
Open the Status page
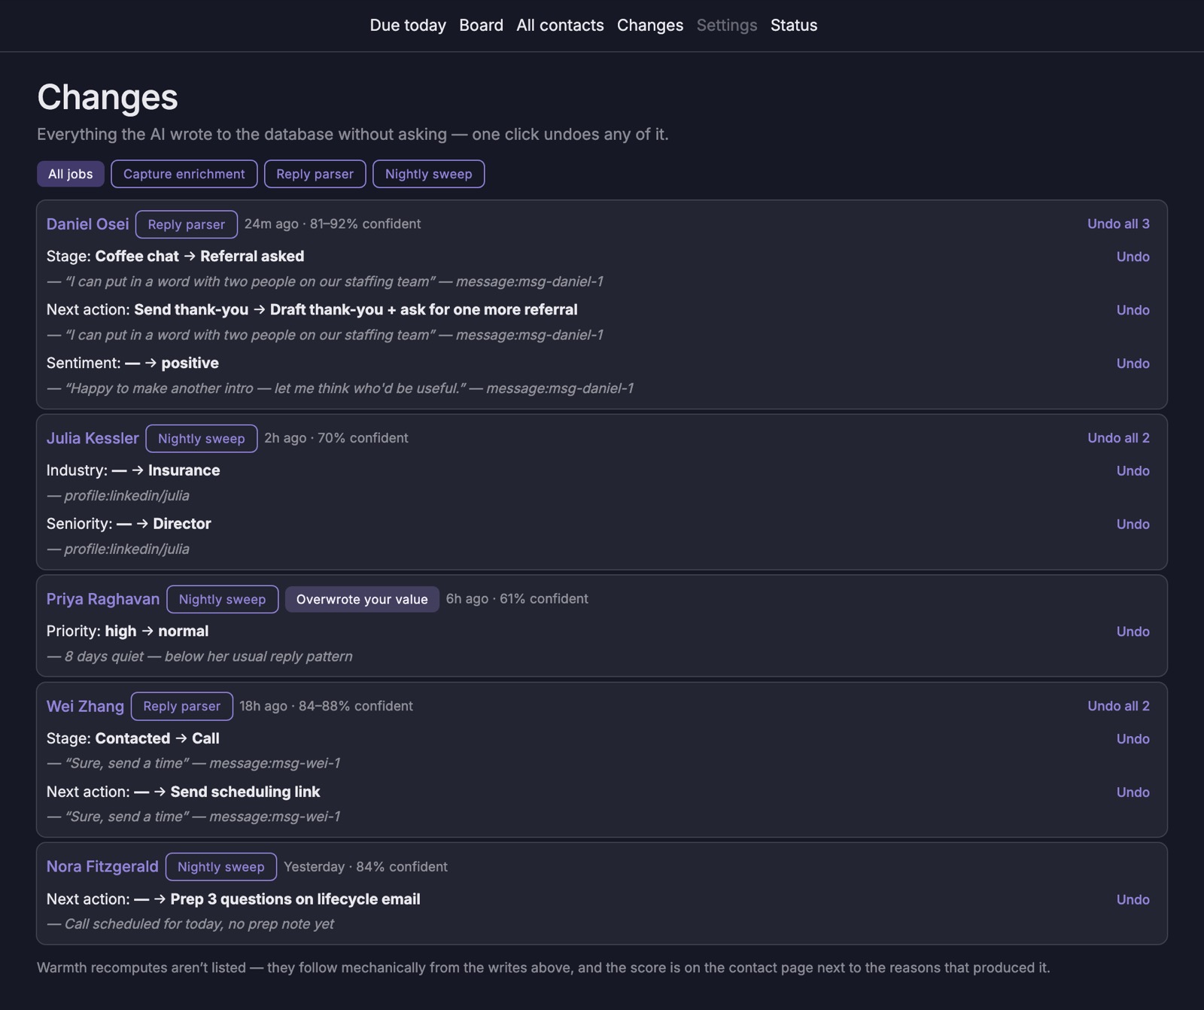point(794,25)
